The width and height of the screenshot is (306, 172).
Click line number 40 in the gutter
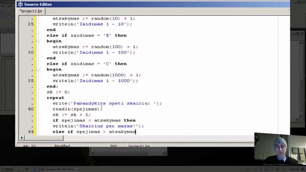click(x=31, y=109)
